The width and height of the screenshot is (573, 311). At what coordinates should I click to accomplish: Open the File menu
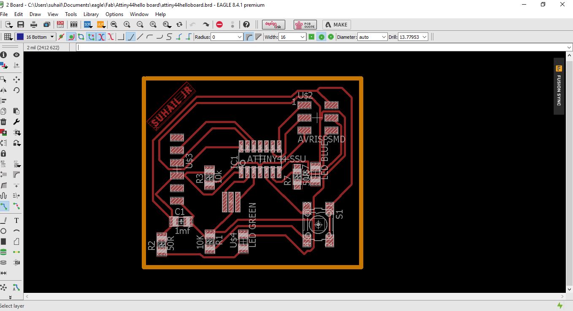point(4,14)
